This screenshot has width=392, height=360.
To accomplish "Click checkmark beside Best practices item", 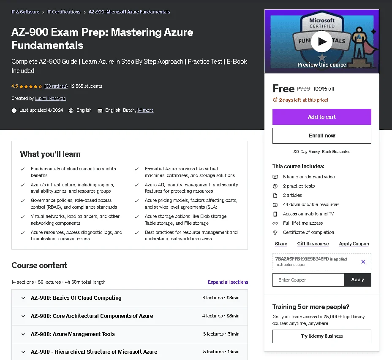I will [136, 233].
